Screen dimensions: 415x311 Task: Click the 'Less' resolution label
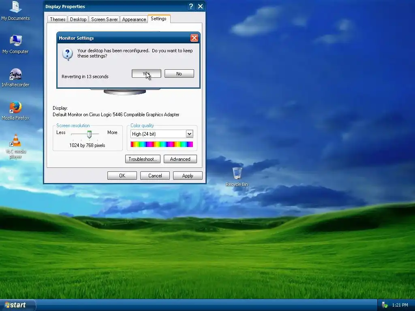(x=61, y=132)
